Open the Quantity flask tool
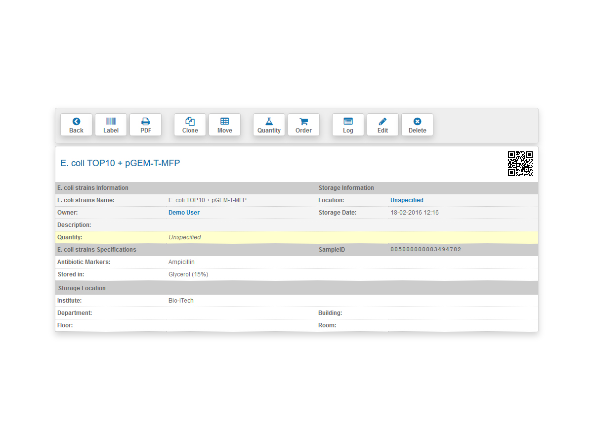593x445 pixels. tap(269, 125)
